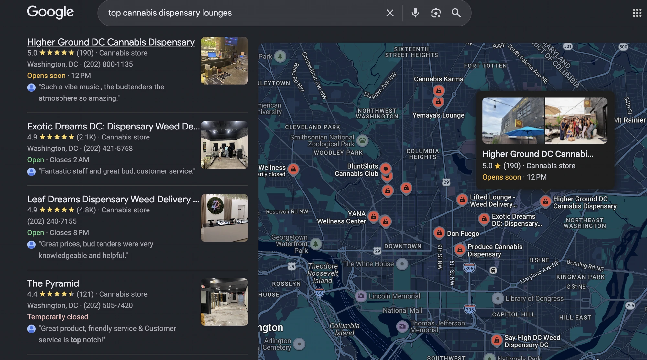Open the Google apps grid
The image size is (647, 360).
tap(637, 13)
